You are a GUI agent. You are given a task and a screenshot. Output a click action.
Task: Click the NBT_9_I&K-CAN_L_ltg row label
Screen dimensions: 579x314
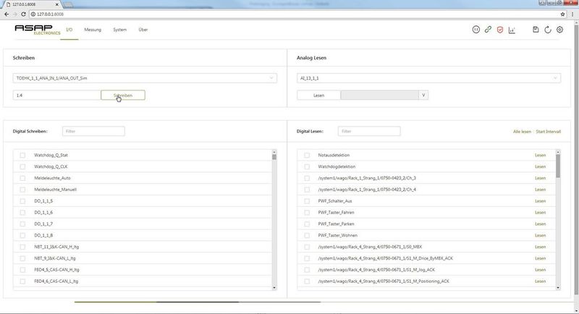click(x=55, y=258)
